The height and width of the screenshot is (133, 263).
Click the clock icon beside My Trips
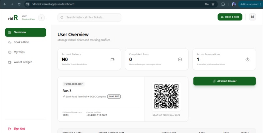pos(10,52)
